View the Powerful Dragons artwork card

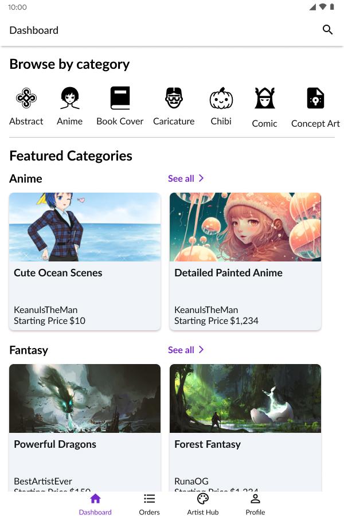85,428
